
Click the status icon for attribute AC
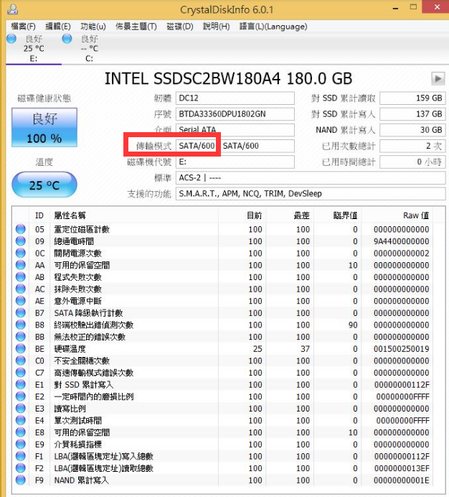tap(21, 289)
